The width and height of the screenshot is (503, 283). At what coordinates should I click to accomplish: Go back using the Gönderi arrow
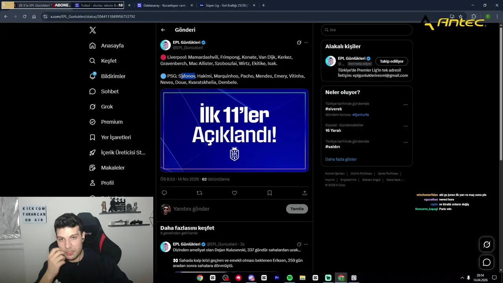pyautogui.click(x=163, y=30)
